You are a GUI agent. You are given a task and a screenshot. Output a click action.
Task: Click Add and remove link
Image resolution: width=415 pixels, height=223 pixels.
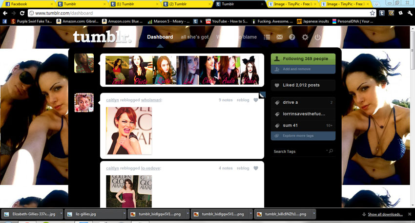[x=303, y=69]
